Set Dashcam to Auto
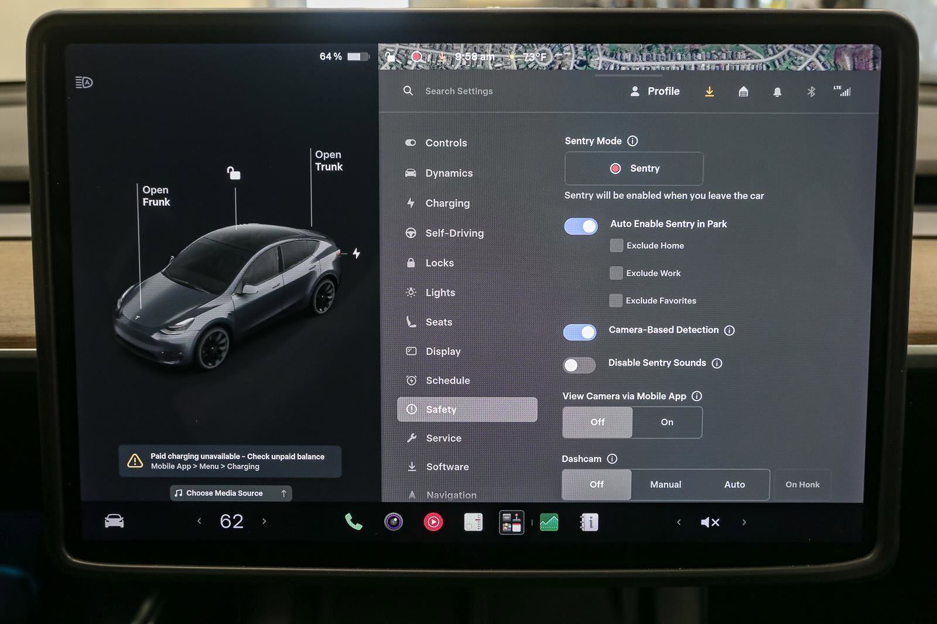Viewport: 937px width, 624px height. coord(734,484)
